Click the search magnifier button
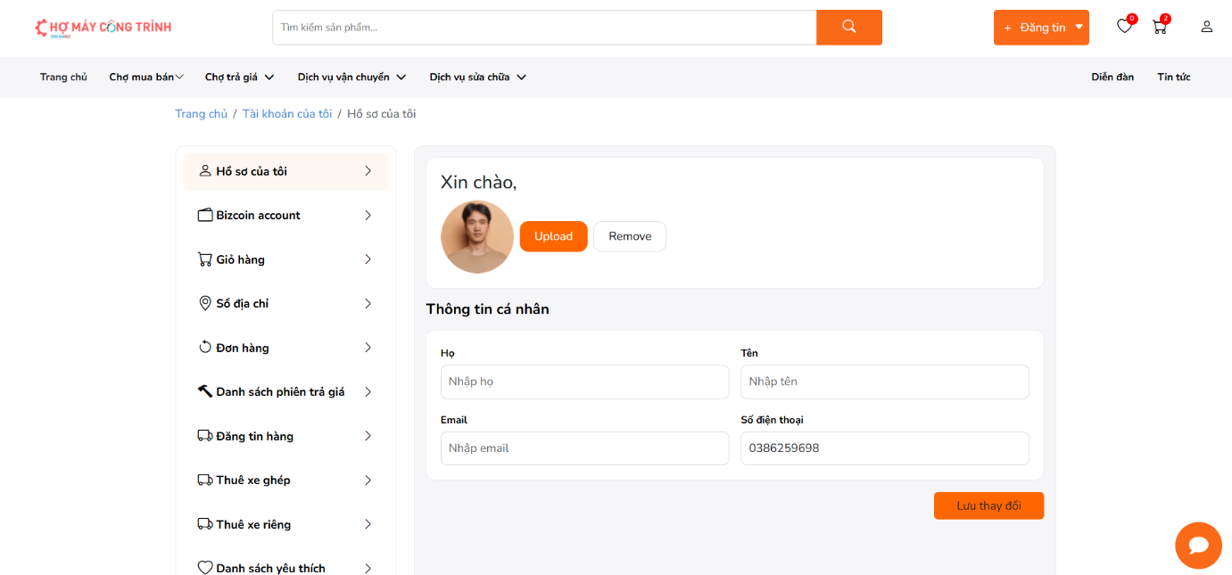The width and height of the screenshot is (1232, 575). [x=848, y=27]
